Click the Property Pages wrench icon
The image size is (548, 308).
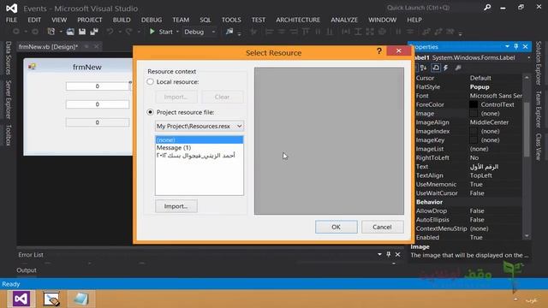pyautogui.click(x=458, y=68)
